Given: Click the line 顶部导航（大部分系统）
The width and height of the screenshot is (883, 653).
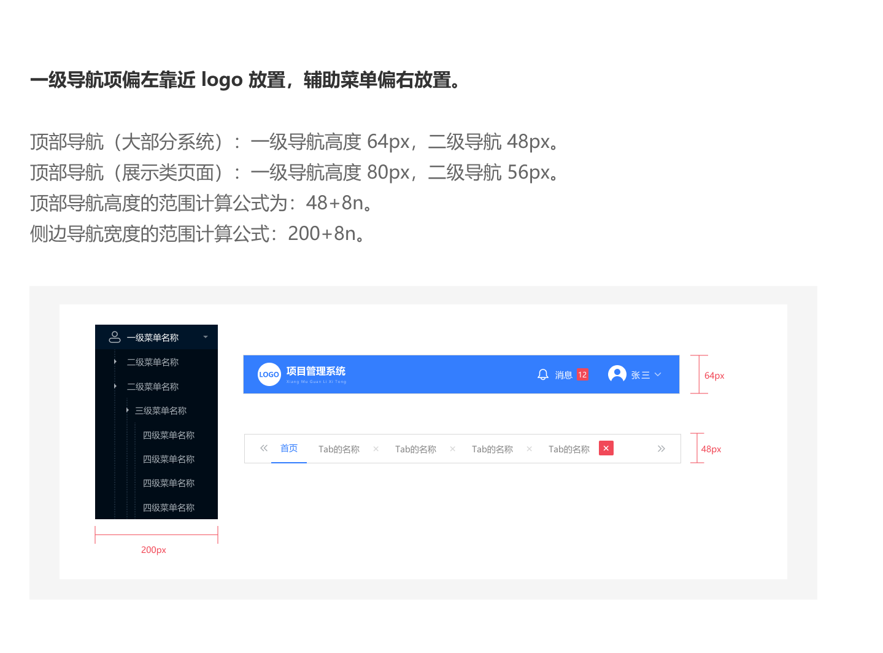Looking at the screenshot, I should [x=296, y=142].
